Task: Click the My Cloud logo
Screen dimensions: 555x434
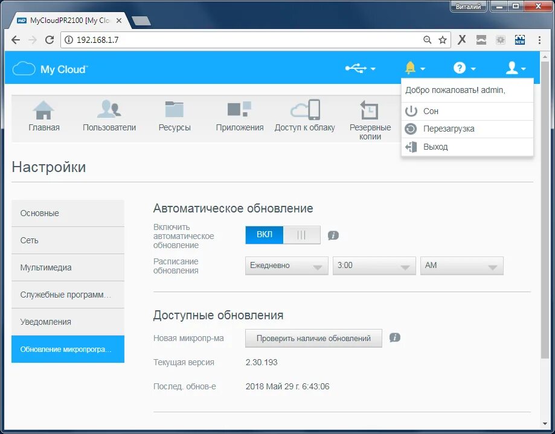Action: (50, 69)
